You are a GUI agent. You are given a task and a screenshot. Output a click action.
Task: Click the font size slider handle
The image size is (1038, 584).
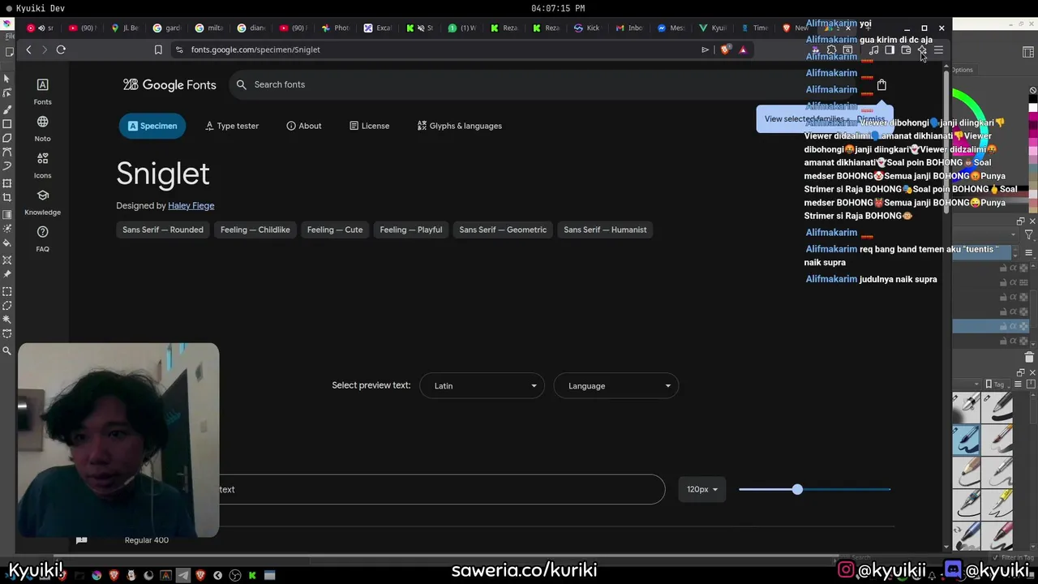(x=797, y=489)
